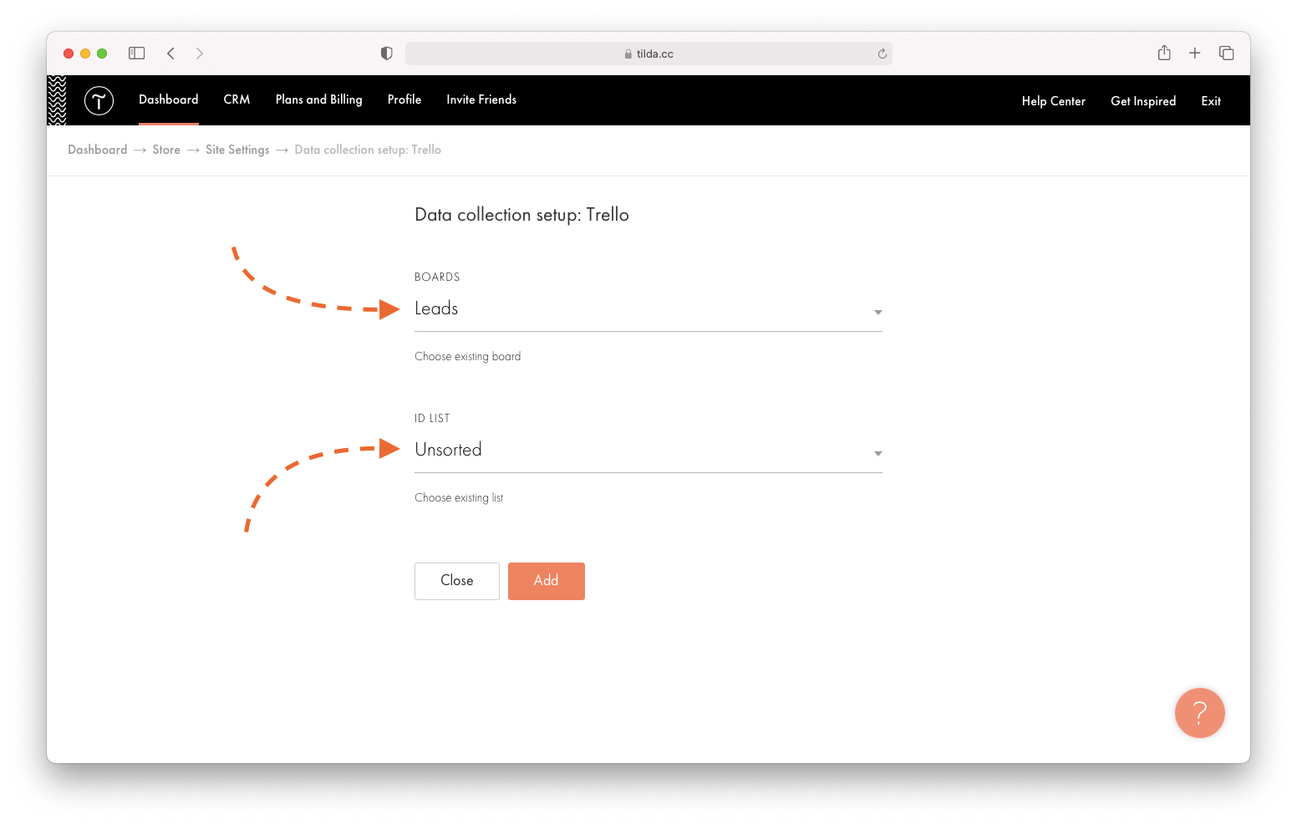Open the ID List dropdown showing Unsorted
This screenshot has height=825, width=1297.
(x=648, y=451)
